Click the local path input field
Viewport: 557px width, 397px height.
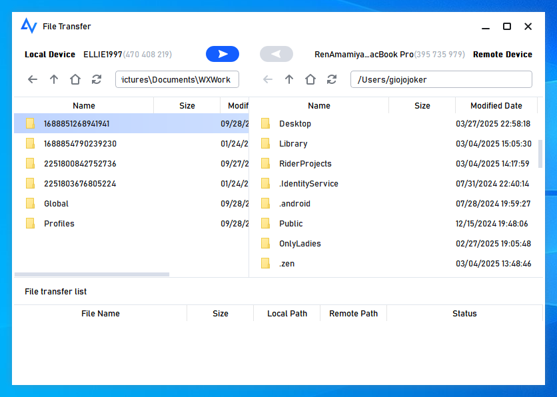point(177,80)
